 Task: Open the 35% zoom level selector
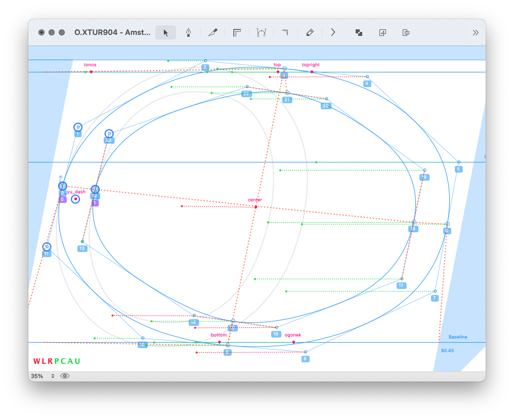point(42,376)
